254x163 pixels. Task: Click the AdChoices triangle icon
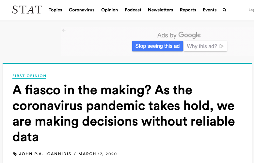222,46
